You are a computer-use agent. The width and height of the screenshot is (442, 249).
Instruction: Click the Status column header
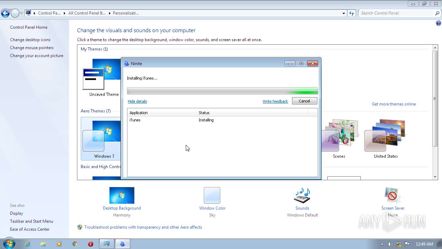click(x=252, y=113)
